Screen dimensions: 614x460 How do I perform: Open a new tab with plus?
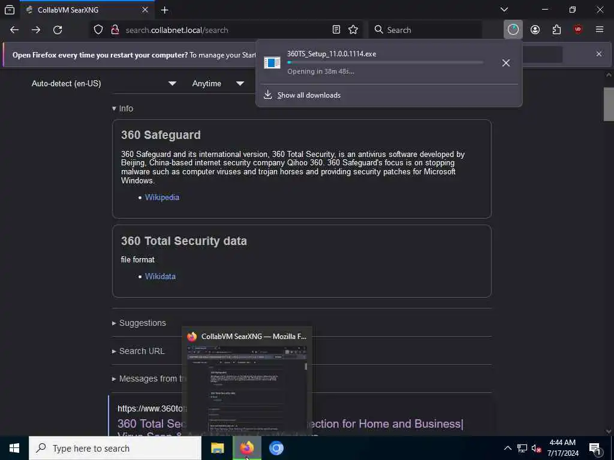click(x=164, y=10)
